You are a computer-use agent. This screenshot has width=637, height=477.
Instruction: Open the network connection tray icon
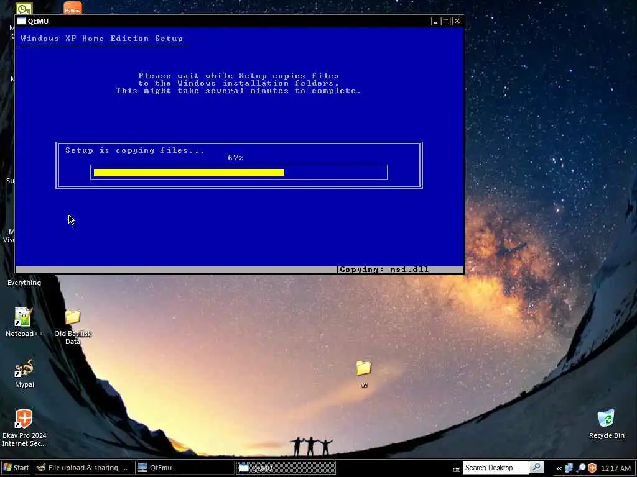tap(569, 468)
